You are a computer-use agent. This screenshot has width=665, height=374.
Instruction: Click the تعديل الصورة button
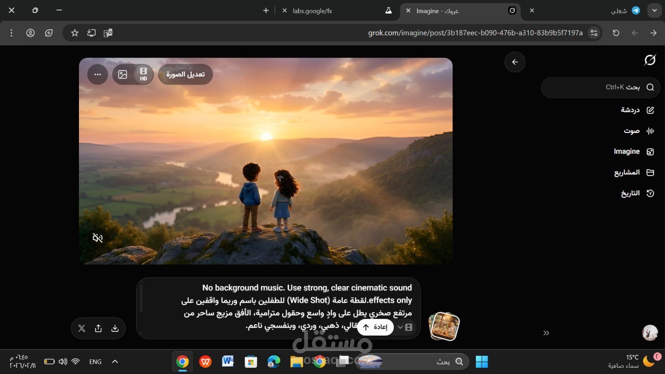pos(185,74)
